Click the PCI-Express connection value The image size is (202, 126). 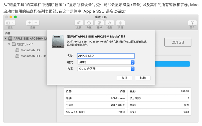point(118,98)
